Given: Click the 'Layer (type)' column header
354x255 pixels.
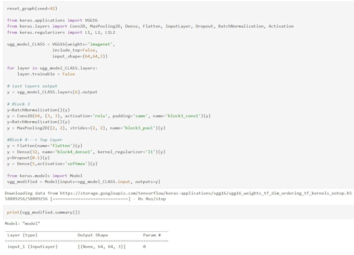Looking at the screenshot, I should (22, 235).
